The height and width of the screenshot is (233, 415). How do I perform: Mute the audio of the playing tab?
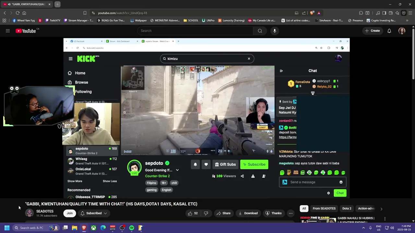coord(9,4)
